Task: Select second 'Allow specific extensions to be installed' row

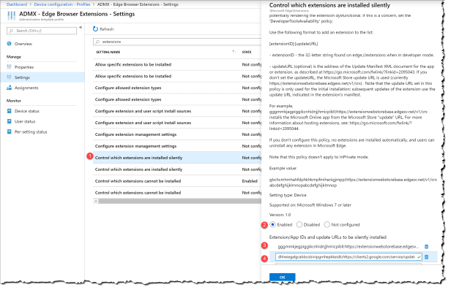Action: (x=177, y=76)
